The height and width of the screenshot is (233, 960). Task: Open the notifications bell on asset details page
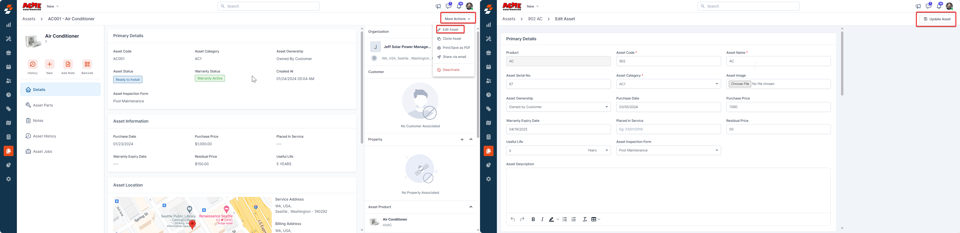click(x=459, y=6)
